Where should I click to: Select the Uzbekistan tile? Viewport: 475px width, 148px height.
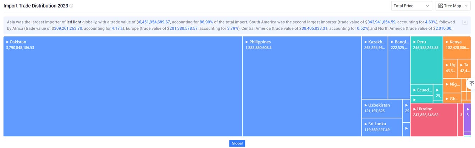click(x=381, y=108)
